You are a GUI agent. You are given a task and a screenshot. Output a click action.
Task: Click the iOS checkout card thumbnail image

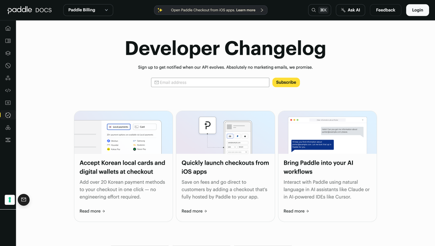(x=225, y=132)
